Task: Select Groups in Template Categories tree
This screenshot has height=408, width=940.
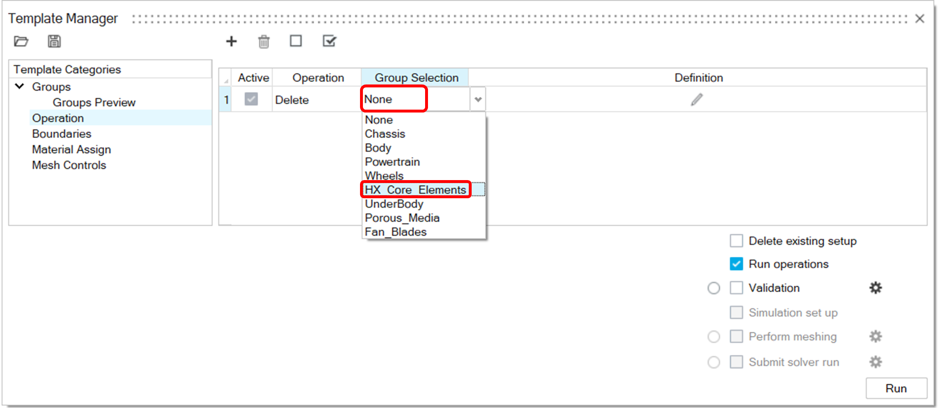Action: [x=51, y=87]
